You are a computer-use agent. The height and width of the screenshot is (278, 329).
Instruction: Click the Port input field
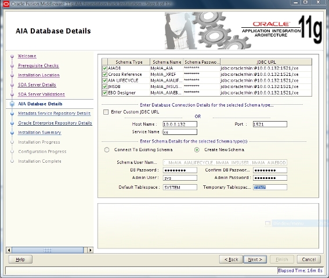(270, 124)
